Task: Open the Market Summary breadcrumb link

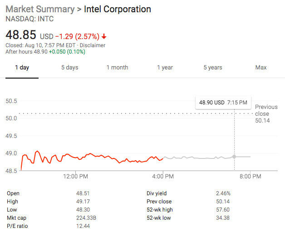Action: pos(40,9)
